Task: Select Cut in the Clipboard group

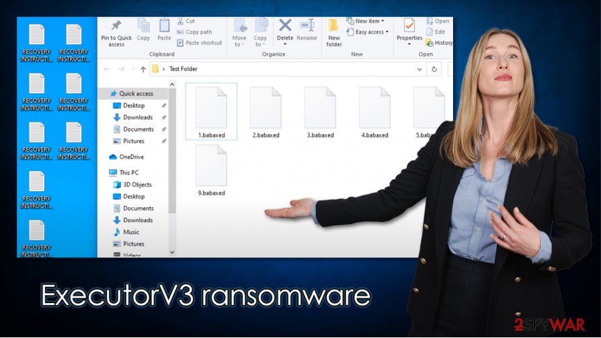Action: coord(186,21)
